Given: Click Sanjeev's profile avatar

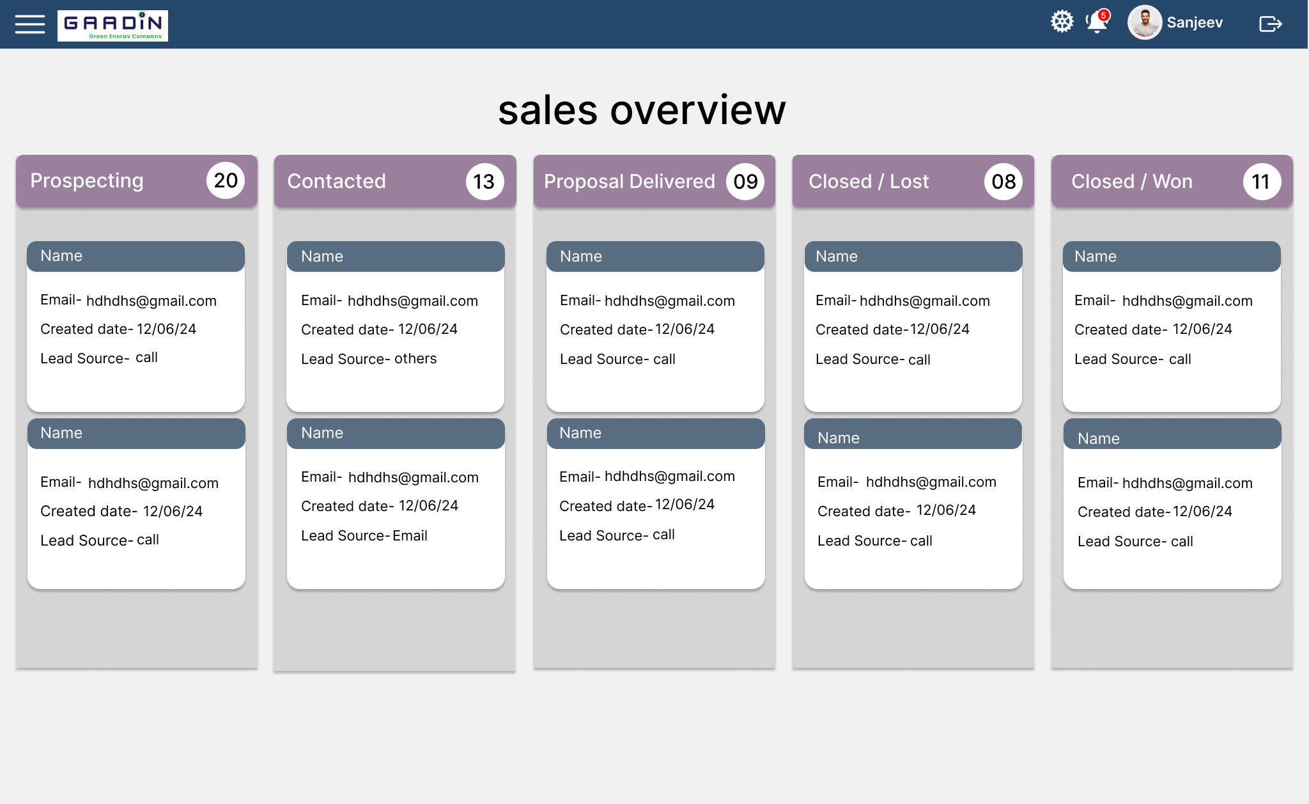Looking at the screenshot, I should [x=1144, y=23].
